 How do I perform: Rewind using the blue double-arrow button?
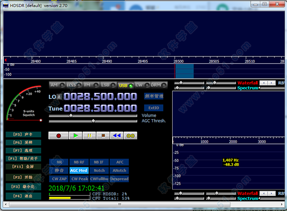point(117,136)
